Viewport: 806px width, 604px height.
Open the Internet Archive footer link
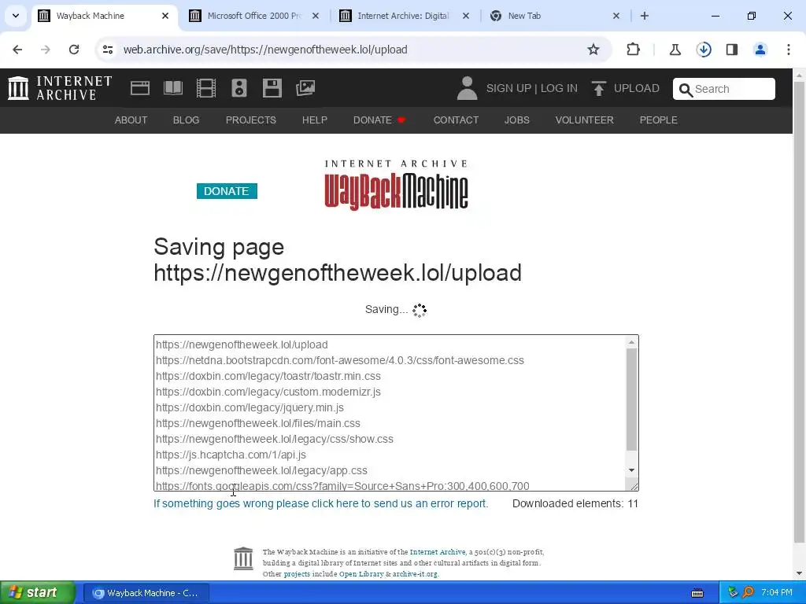pyautogui.click(x=438, y=551)
